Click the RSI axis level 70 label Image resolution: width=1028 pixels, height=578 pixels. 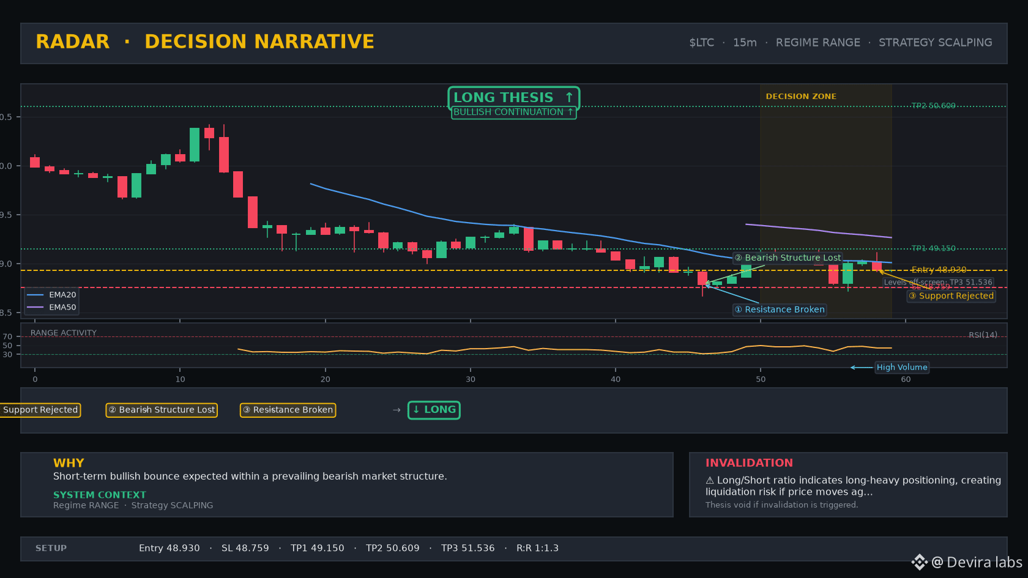click(7, 337)
